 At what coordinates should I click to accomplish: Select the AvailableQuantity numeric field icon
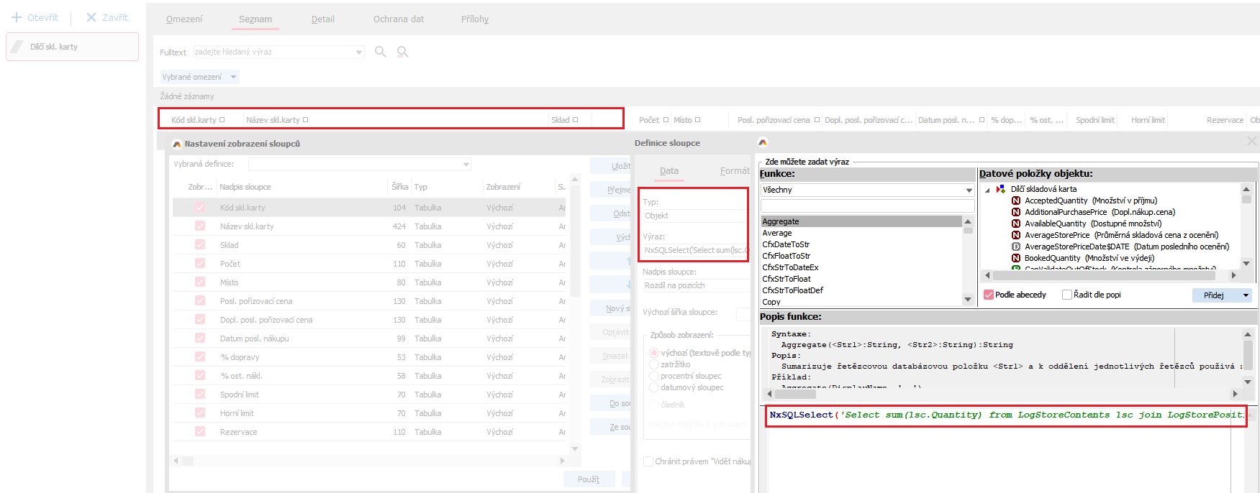pyautogui.click(x=1016, y=224)
